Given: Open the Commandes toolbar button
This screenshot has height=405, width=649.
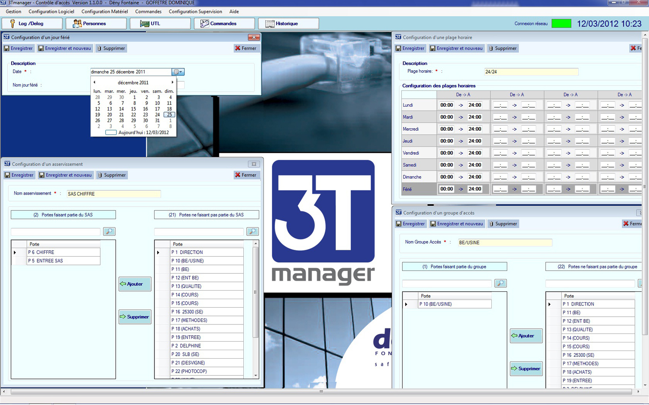Looking at the screenshot, I should tap(224, 24).
